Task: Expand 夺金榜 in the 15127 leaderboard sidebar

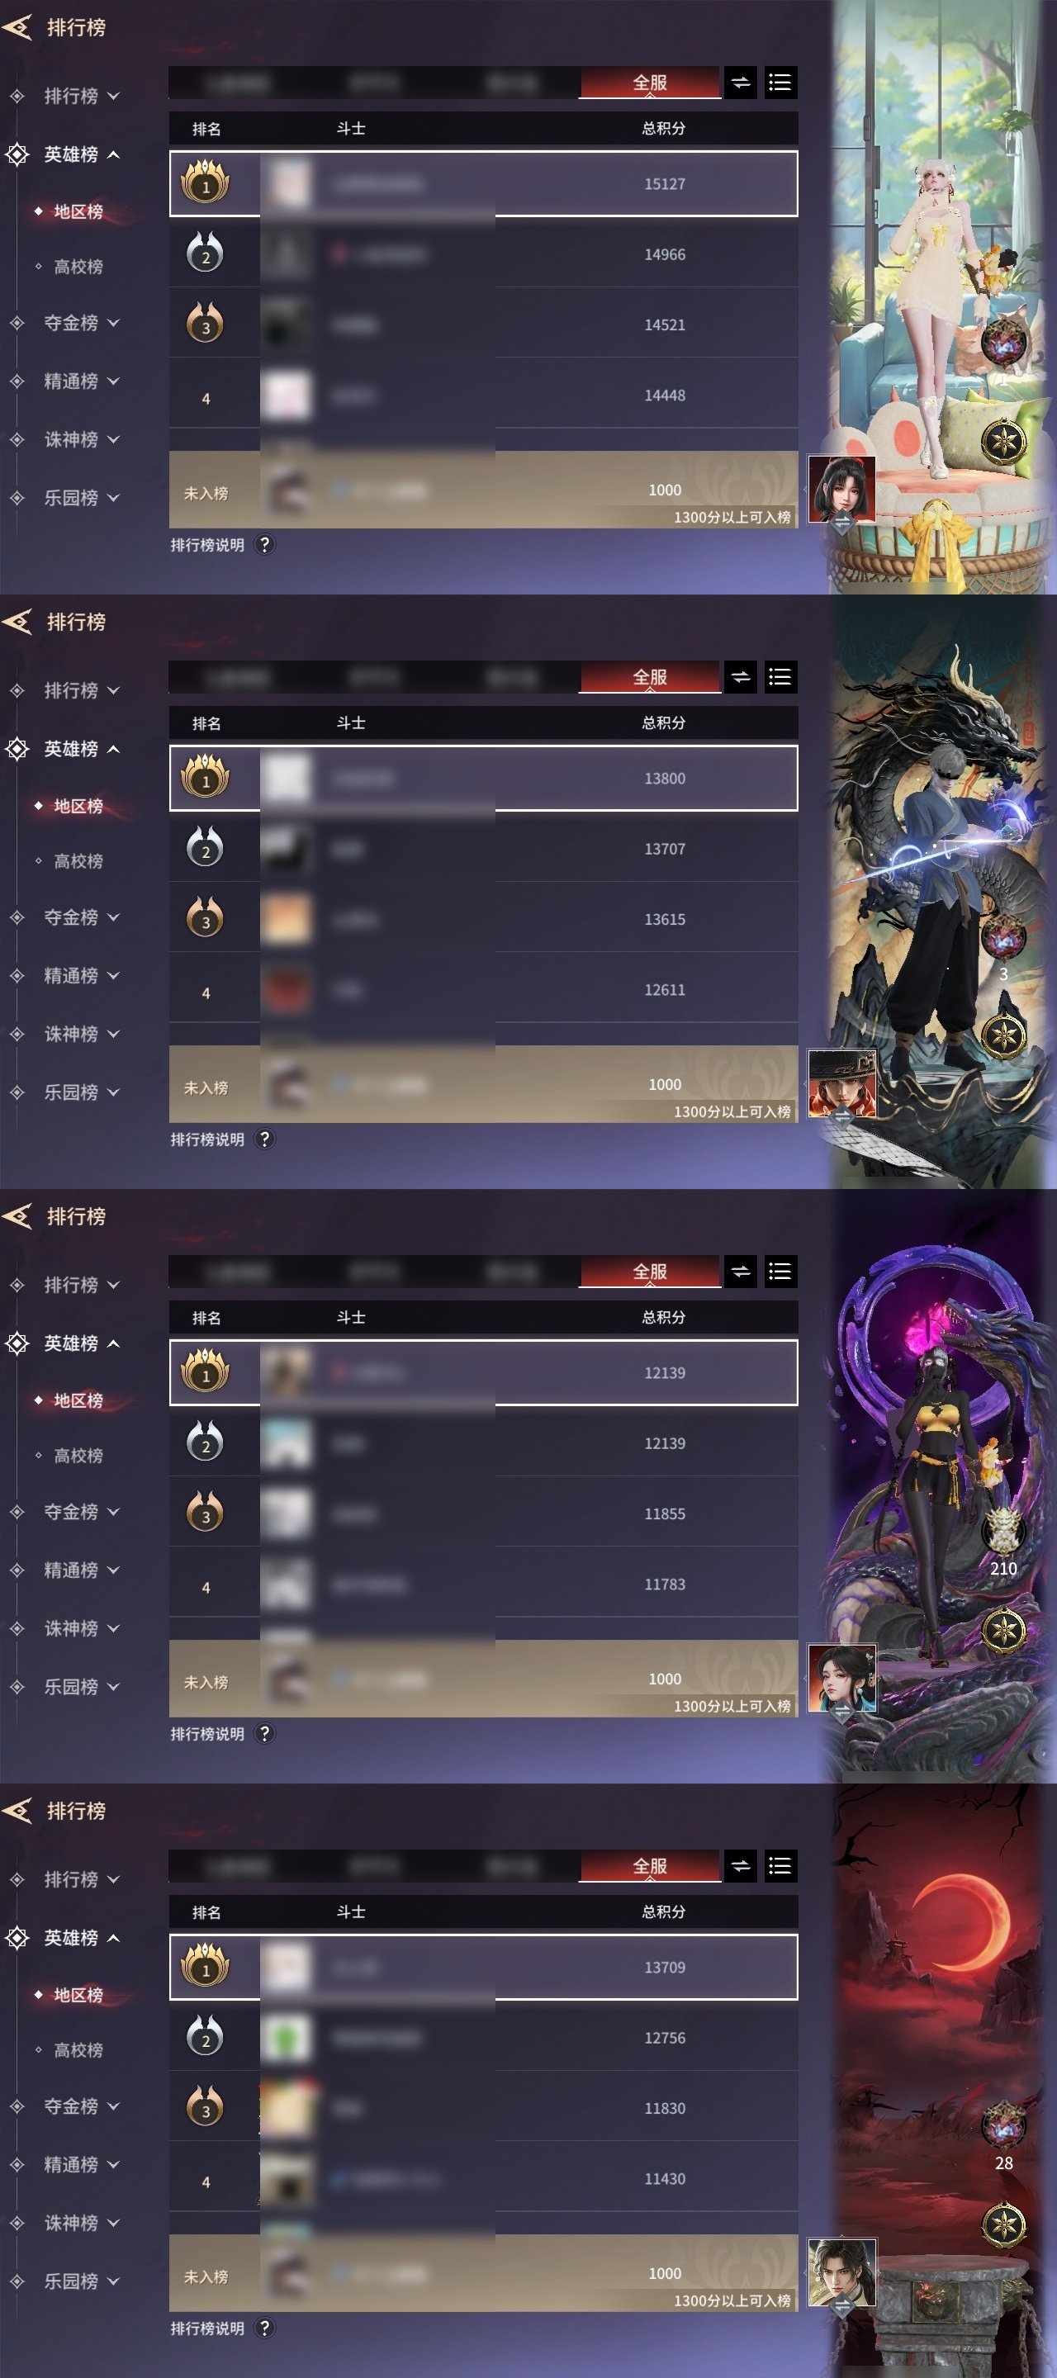Action: point(81,323)
